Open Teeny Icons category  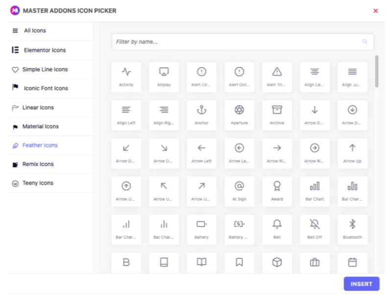(51, 183)
